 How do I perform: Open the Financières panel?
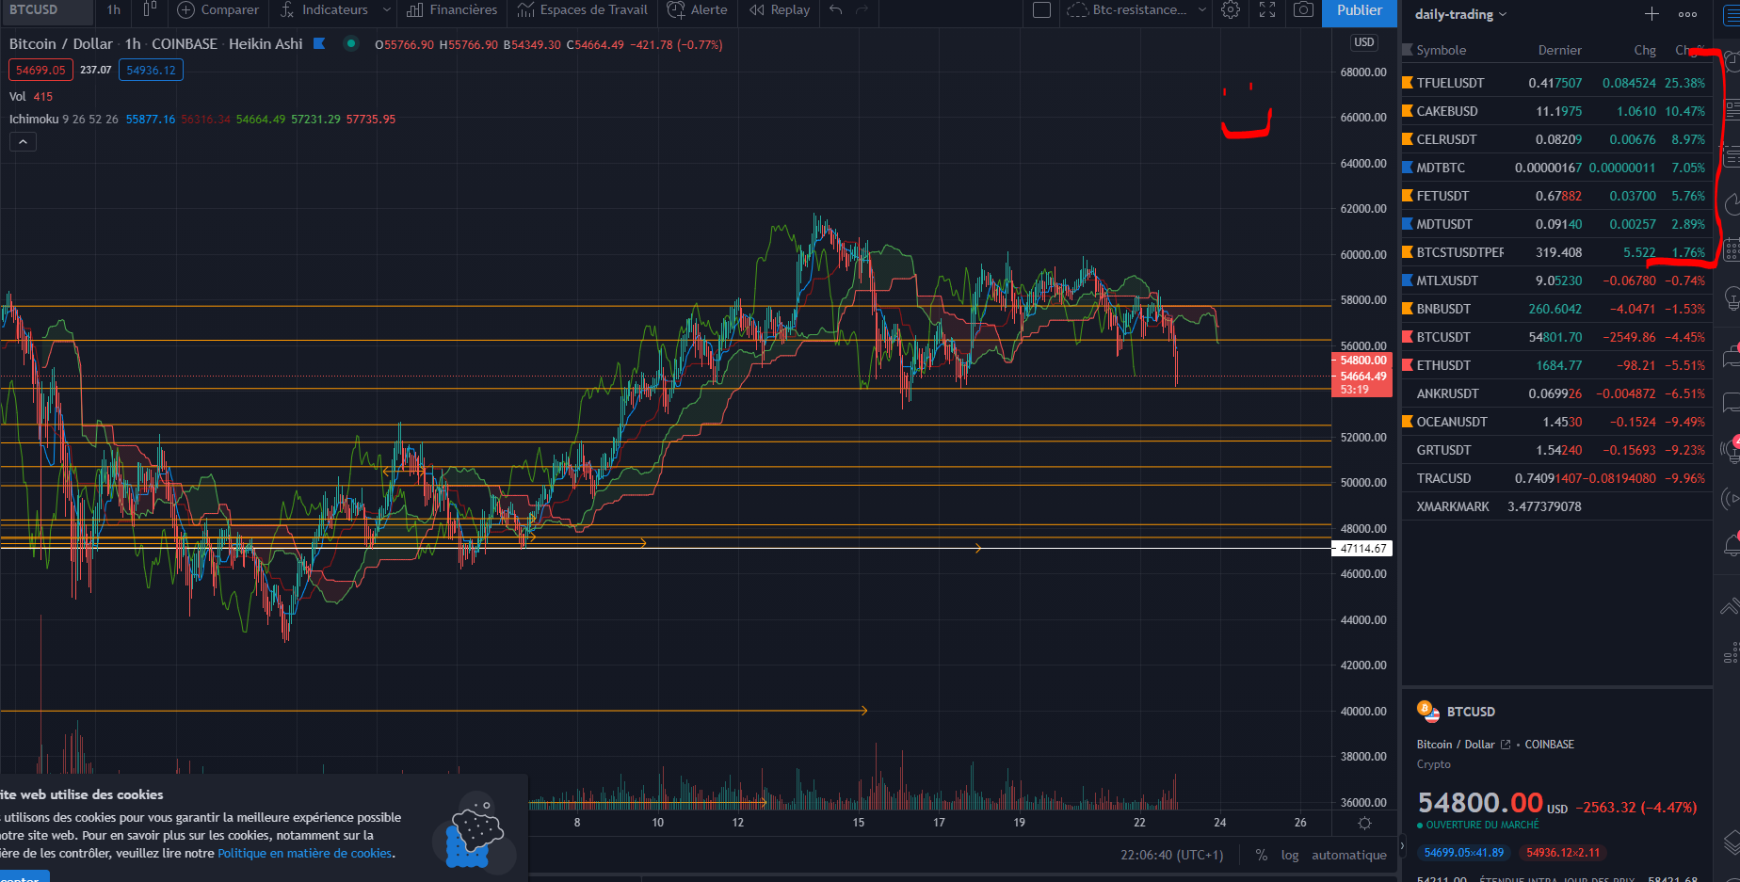[x=452, y=10]
